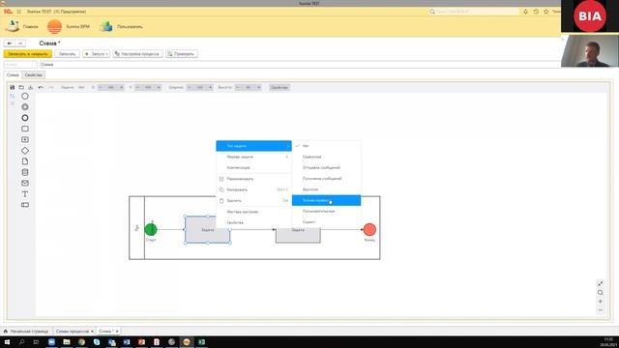This screenshot has width=619, height=348.
Task: Select the end event bold-circle tool
Action: pyautogui.click(x=25, y=118)
